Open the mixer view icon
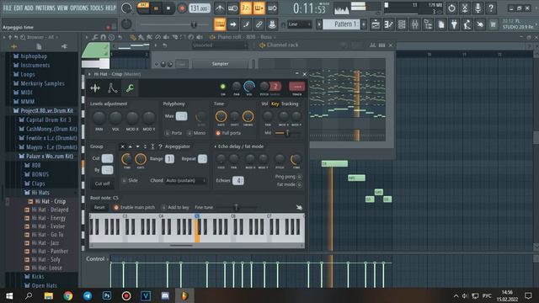539x303 pixels. click(x=415, y=24)
